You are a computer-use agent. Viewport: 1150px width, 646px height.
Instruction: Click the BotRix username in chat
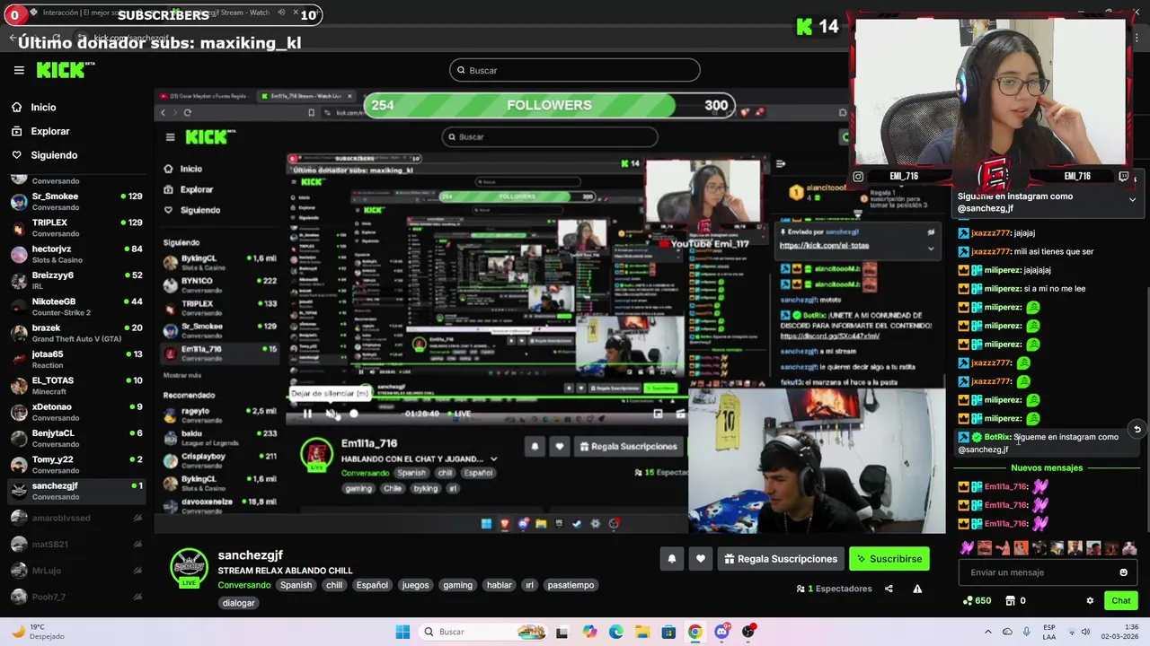click(x=997, y=437)
